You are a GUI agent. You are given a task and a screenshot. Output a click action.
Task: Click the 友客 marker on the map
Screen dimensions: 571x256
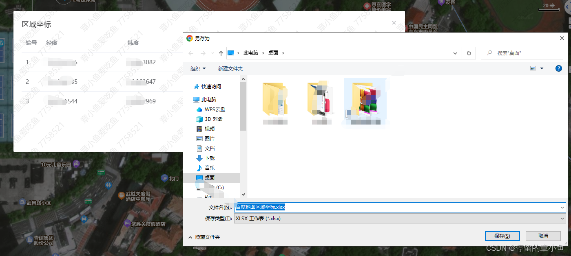pyautogui.click(x=440, y=2)
